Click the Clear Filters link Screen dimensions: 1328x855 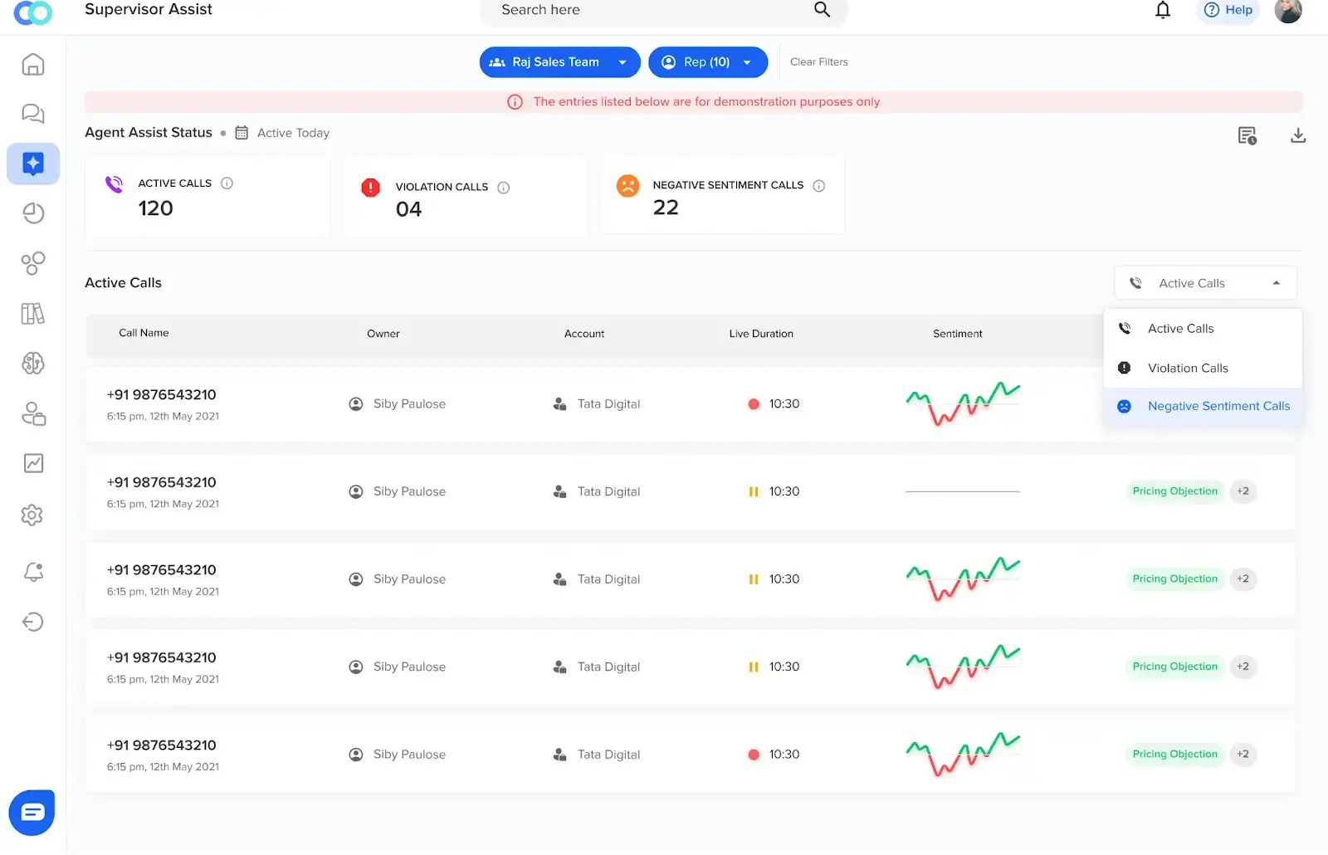coord(818,61)
